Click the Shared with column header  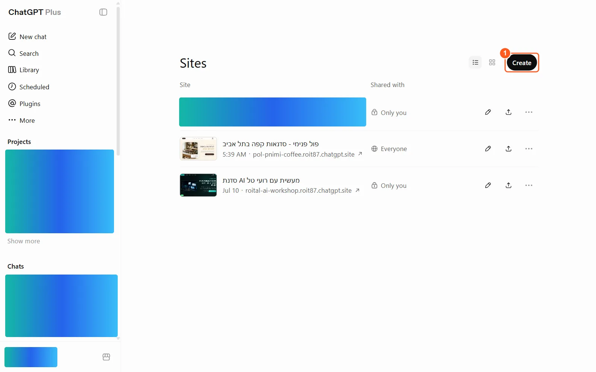[x=387, y=85]
